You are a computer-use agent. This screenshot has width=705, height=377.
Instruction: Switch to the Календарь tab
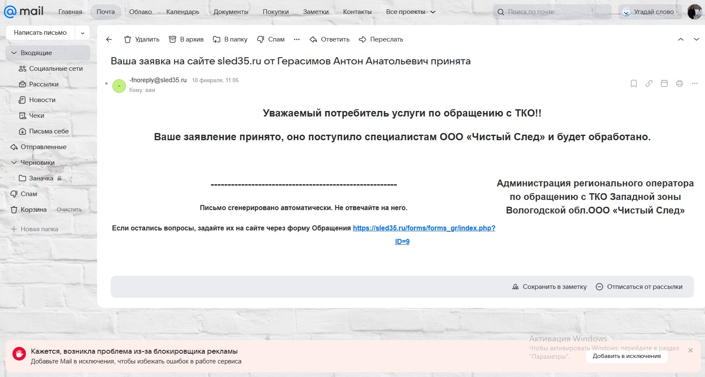click(183, 12)
